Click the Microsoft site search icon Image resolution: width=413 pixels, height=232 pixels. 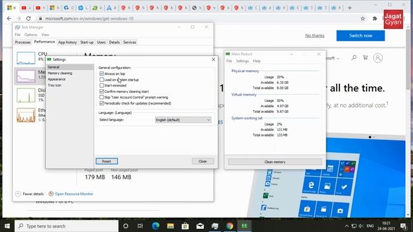(354, 57)
